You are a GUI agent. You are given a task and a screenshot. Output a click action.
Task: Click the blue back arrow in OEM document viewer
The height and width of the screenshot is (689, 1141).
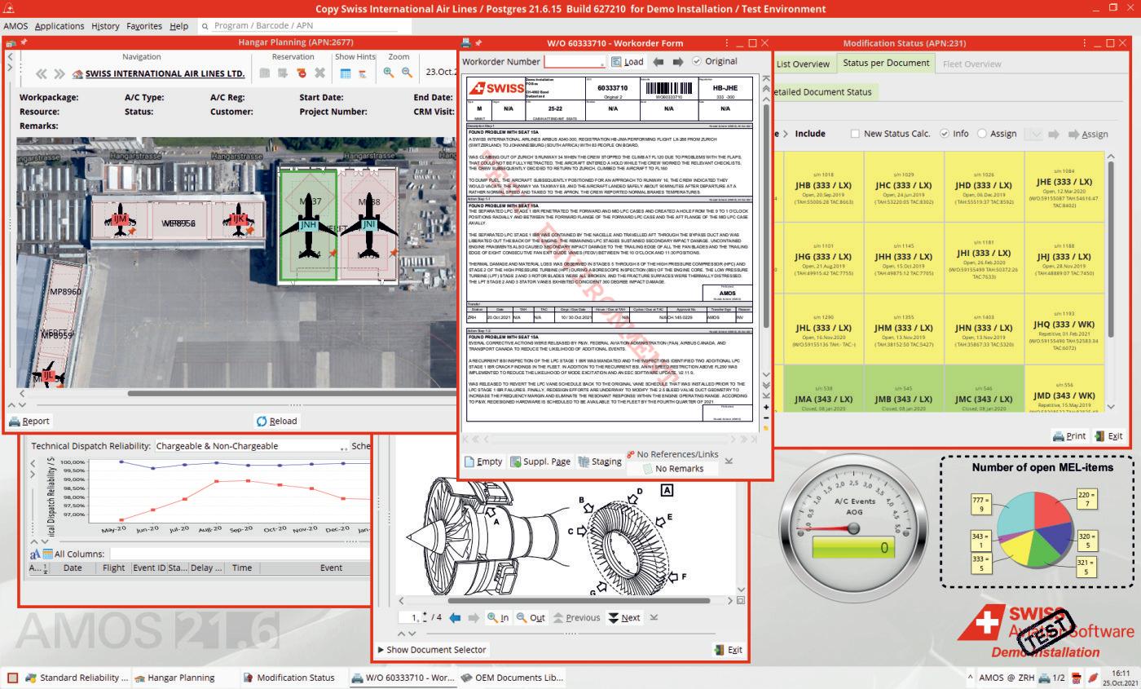(456, 617)
